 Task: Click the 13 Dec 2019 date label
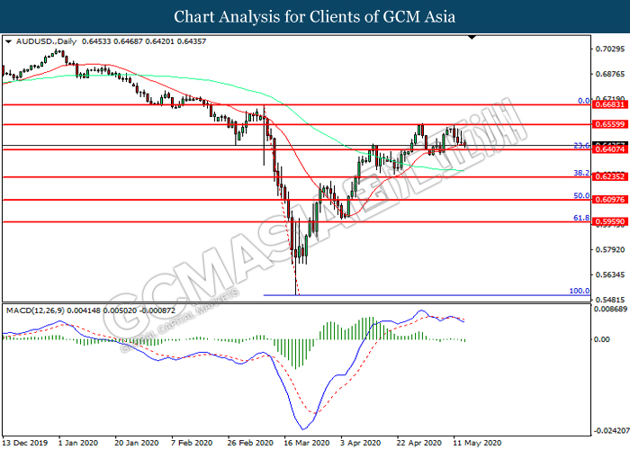23,444
